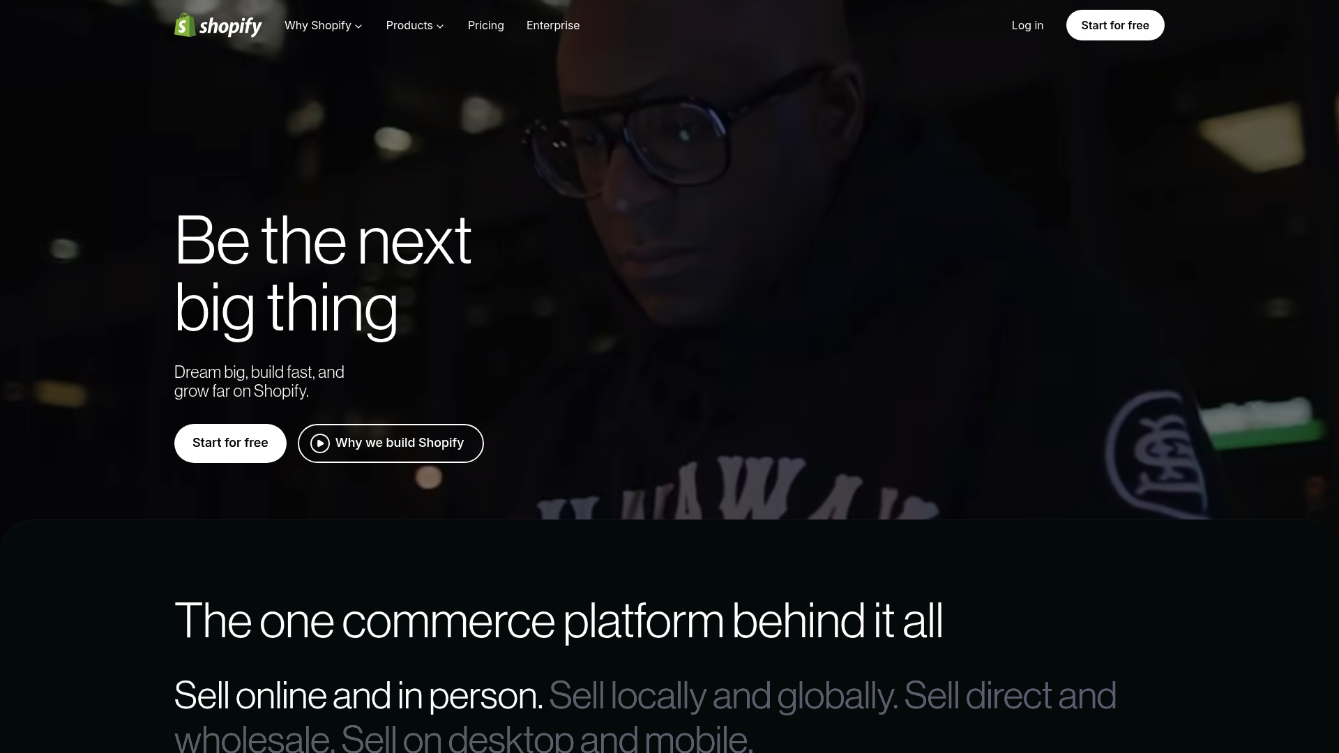Expand the Products chevron arrow
The width and height of the screenshot is (1339, 753).
(x=440, y=26)
